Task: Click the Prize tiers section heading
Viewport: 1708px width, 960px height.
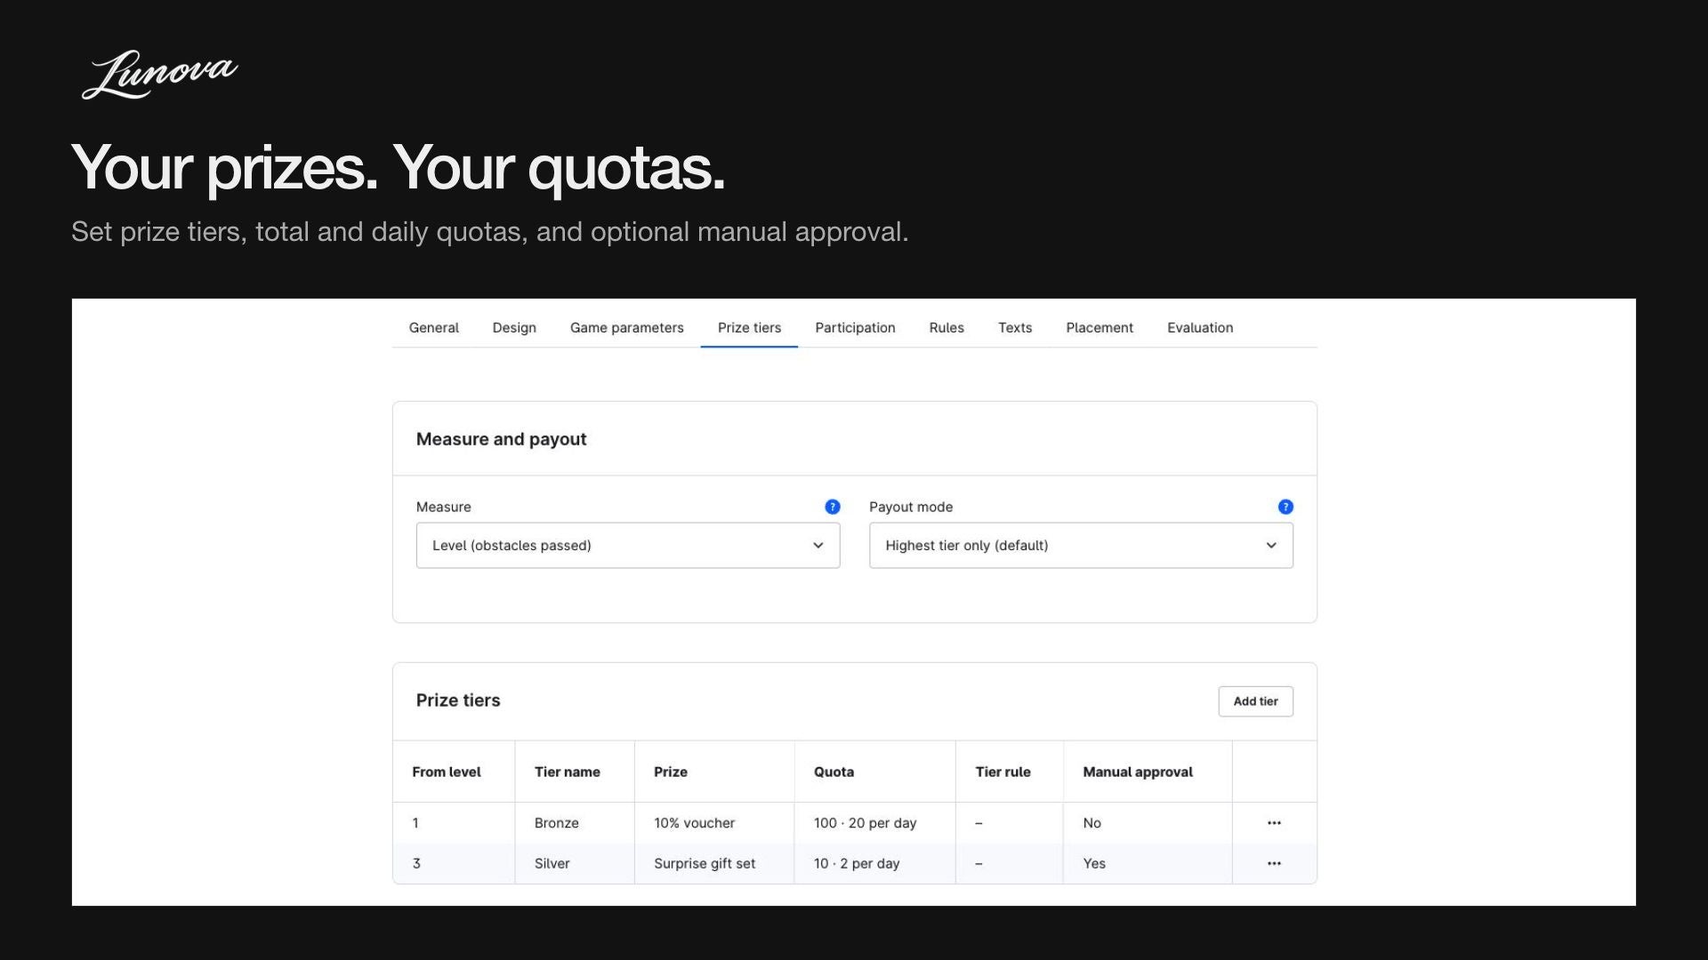Action: tap(458, 700)
